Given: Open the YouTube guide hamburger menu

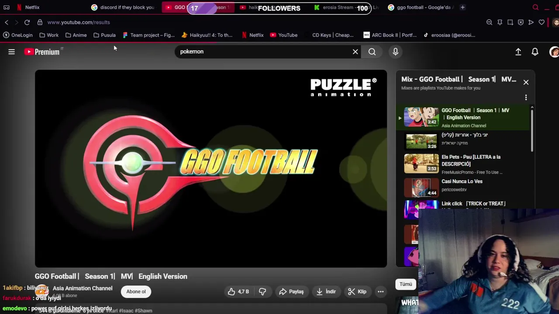Looking at the screenshot, I should [12, 52].
